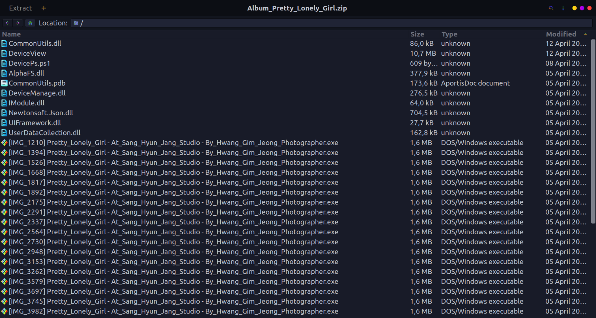
Task: Toggle sort order on Modified column
Action: (561, 34)
